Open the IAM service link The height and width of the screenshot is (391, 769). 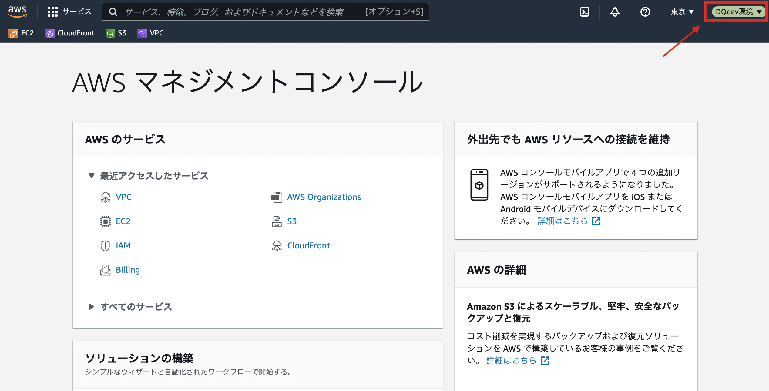pos(123,246)
